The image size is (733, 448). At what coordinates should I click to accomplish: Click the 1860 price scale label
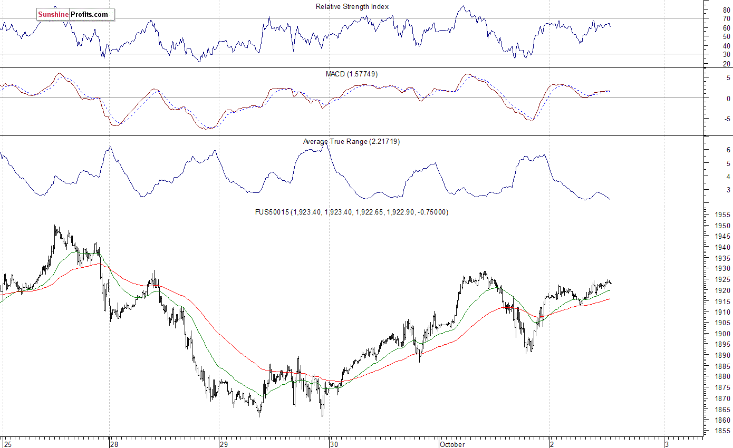[723, 420]
